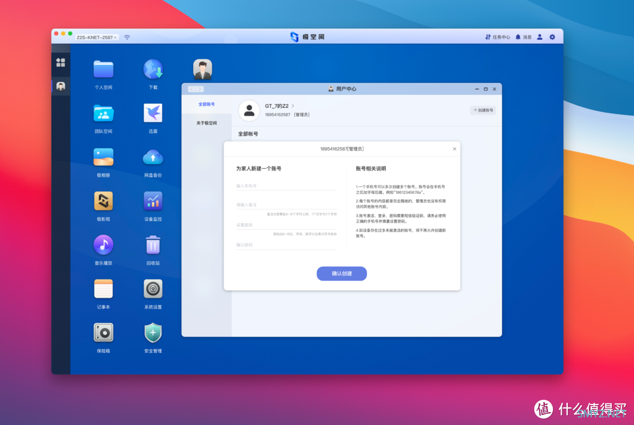Screen dimensions: 634x425
Task: Focus the 请输入备注 remark field
Action: pos(286,205)
